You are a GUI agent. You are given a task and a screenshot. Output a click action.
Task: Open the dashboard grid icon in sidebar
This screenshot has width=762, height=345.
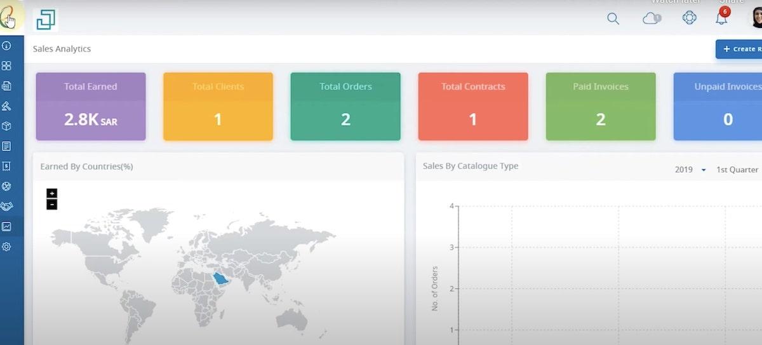(x=7, y=65)
